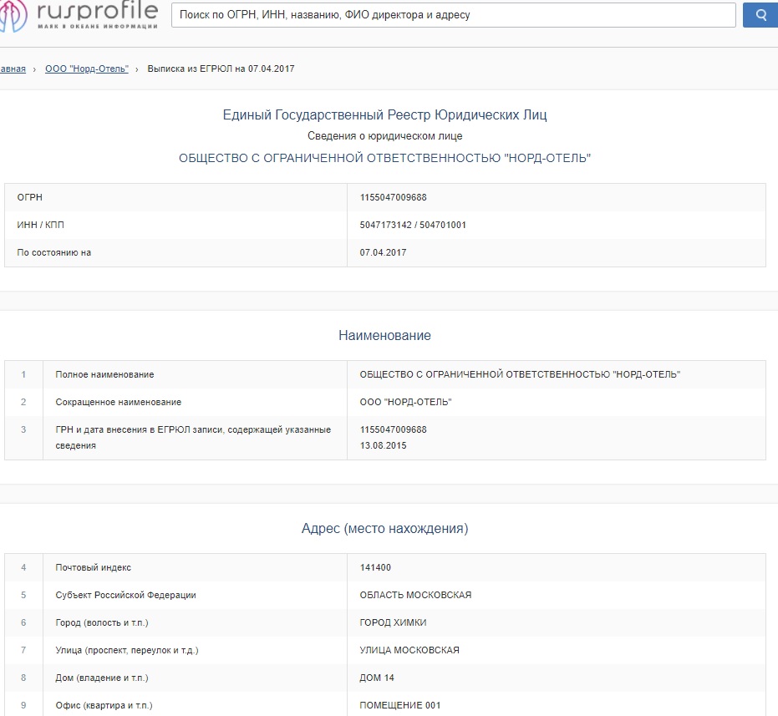Click the date 07.04.2017 in По состоянию на row
Image resolution: width=778 pixels, height=716 pixels.
click(x=383, y=252)
